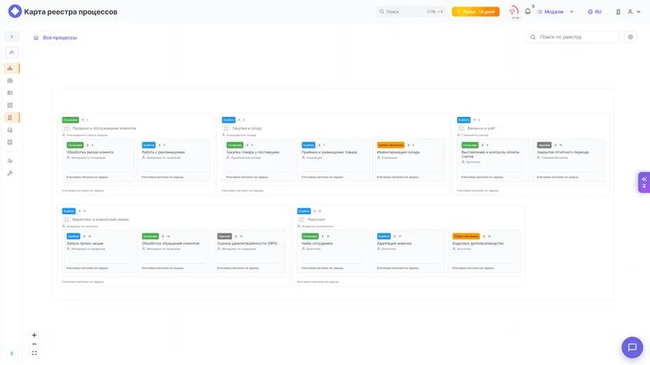Fit the map to screen
Screen dimensions: 650x365
tap(34, 353)
